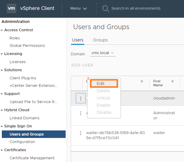Click the VMware vm logo icon
This screenshot has width=184, height=162.
tap(11, 8)
